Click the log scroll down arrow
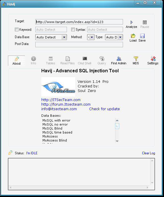This screenshot has height=197, width=164. point(152,183)
